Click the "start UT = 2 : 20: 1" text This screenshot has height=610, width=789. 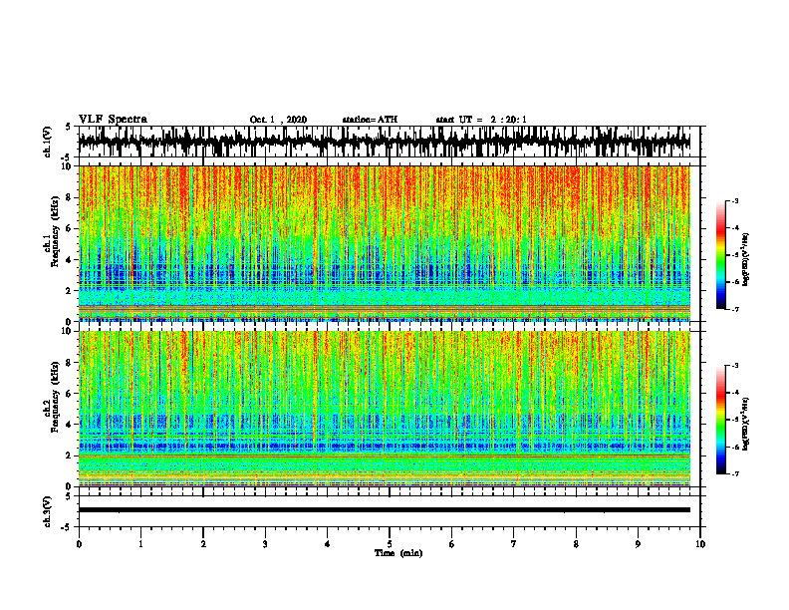(481, 120)
